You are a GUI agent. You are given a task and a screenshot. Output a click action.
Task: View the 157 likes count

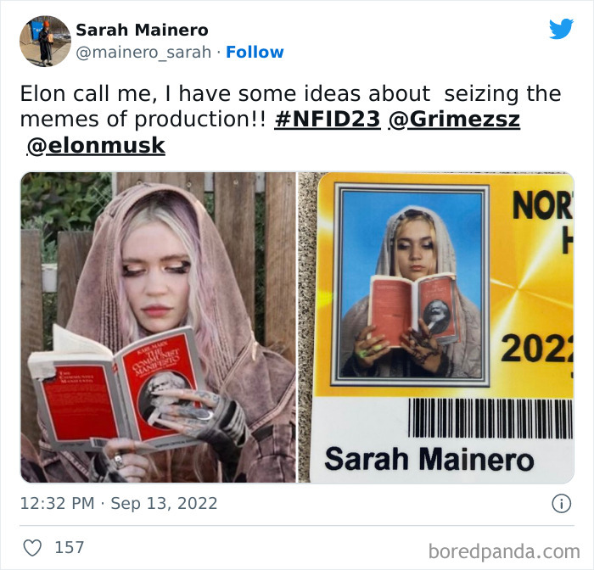70,548
